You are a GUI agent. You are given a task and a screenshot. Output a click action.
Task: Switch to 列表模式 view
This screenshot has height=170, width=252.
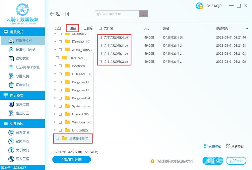(x=212, y=146)
